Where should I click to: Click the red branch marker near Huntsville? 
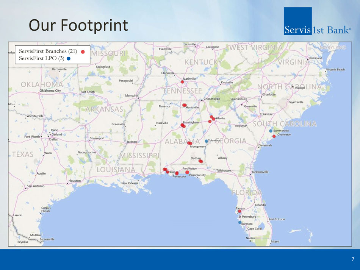[184, 105]
